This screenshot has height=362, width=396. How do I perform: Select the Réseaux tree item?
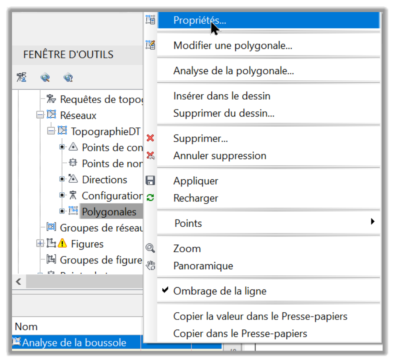pyautogui.click(x=78, y=115)
